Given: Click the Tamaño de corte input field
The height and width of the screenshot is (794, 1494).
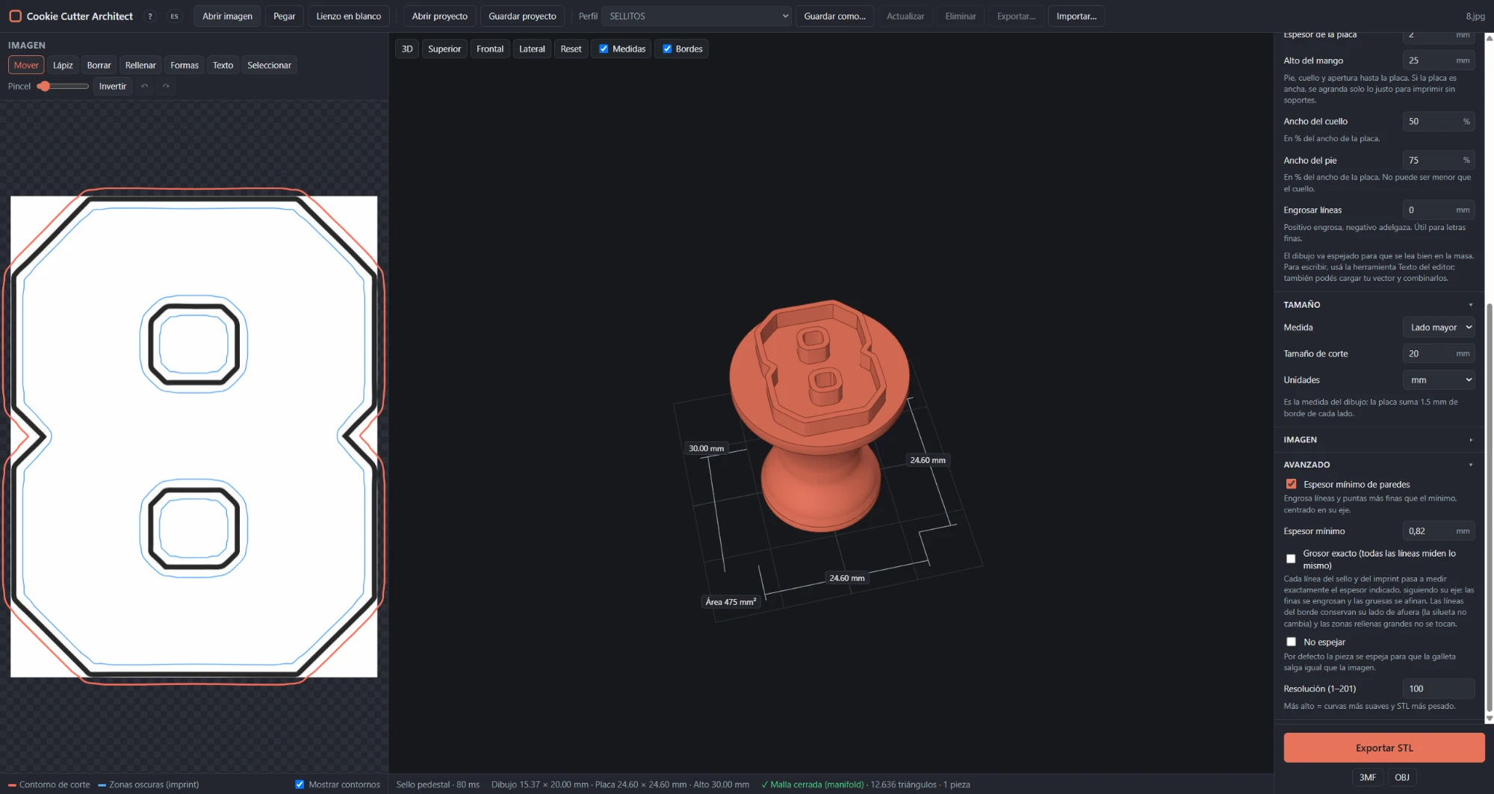Looking at the screenshot, I should tap(1439, 353).
